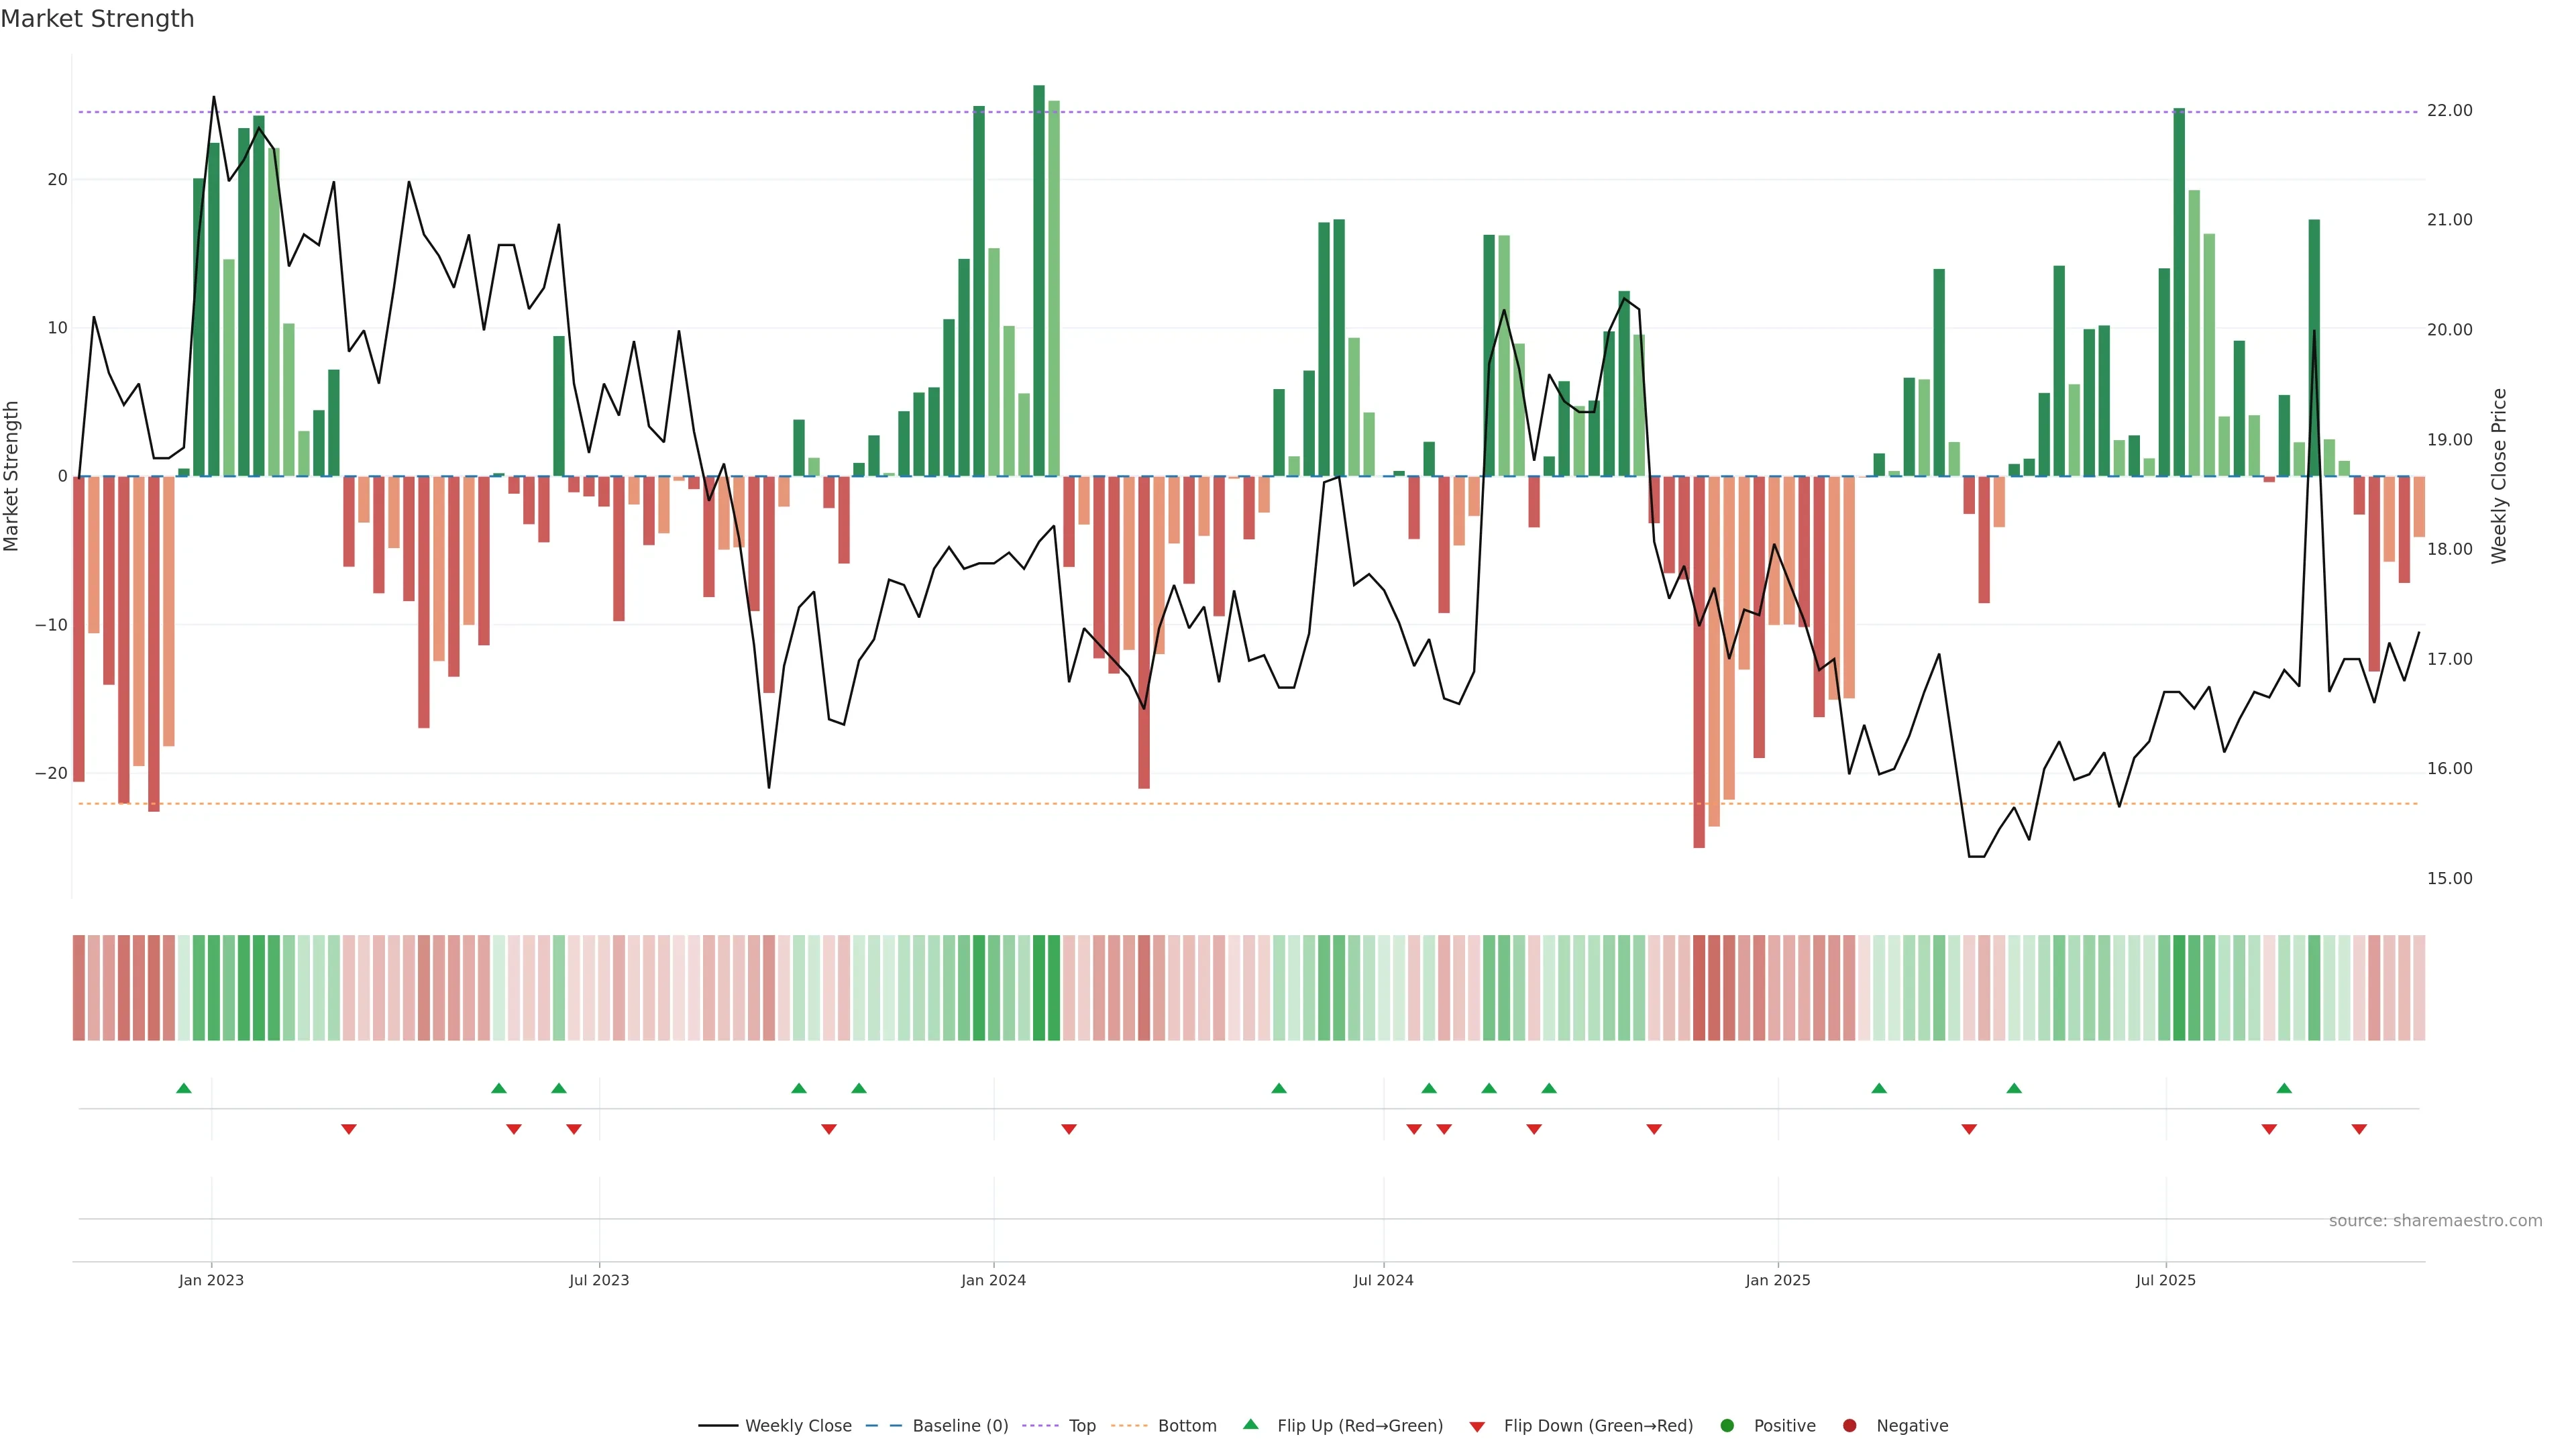Click the first cell of the heatmap strip
2576x1449 pixels.
click(x=79, y=988)
